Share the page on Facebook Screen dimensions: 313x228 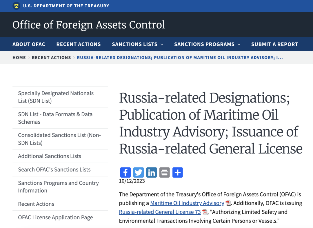[x=125, y=172]
